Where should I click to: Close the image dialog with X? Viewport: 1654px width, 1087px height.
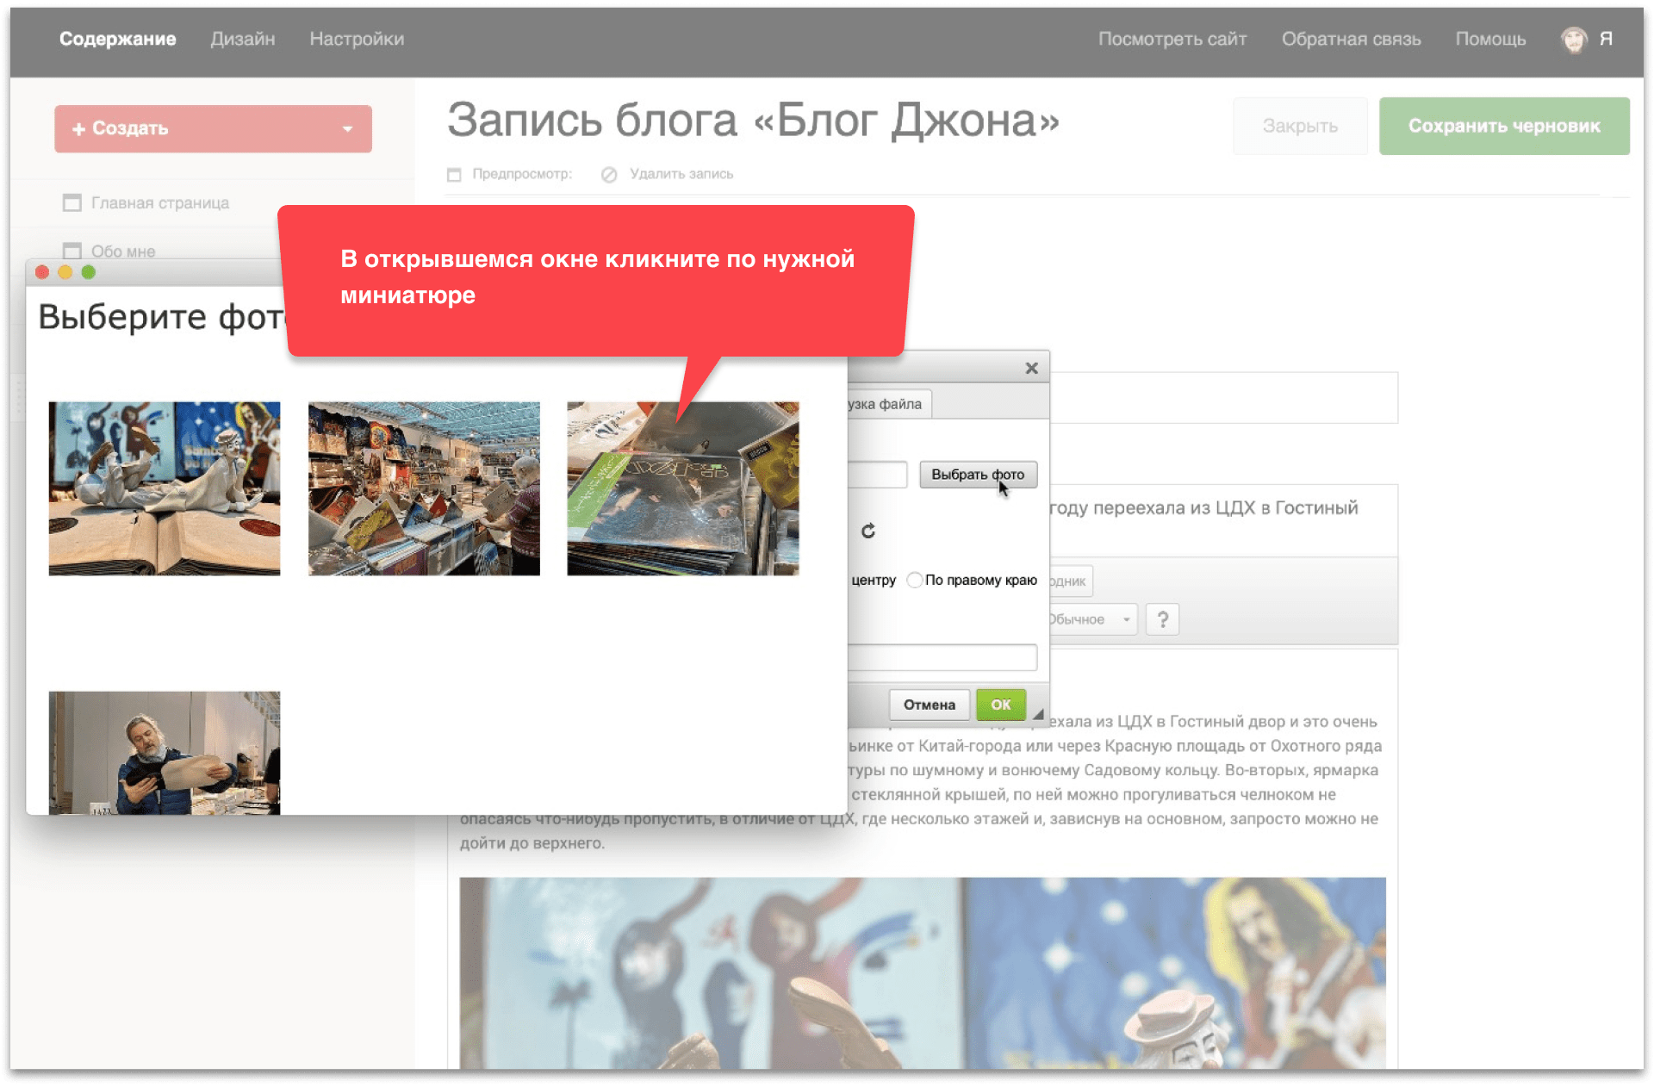pyautogui.click(x=1031, y=369)
